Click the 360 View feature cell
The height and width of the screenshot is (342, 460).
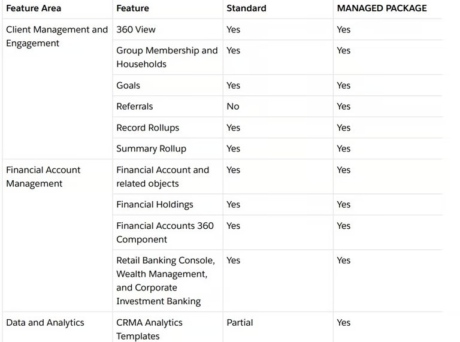[x=136, y=29]
